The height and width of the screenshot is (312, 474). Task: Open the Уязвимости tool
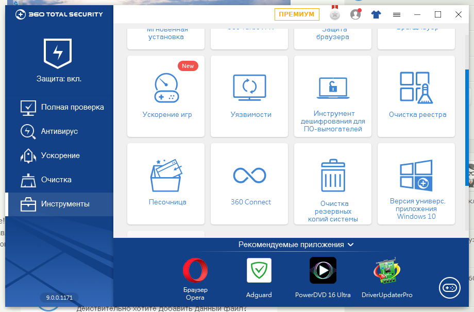[249, 96]
